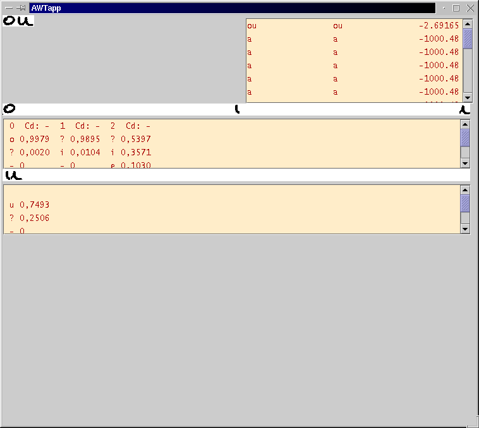Screen dimensions: 479x428
Task: Click the window menu dash icon in the title bar
Action: (9, 8)
